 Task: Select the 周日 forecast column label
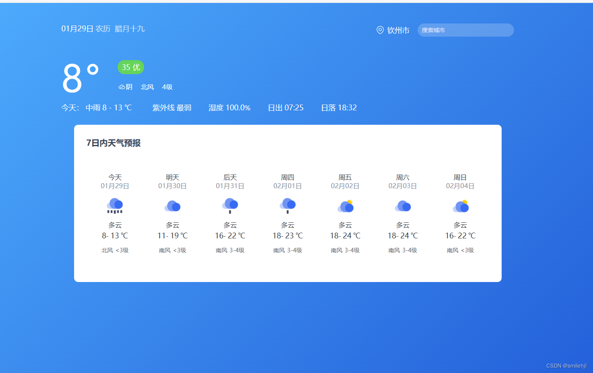[460, 177]
